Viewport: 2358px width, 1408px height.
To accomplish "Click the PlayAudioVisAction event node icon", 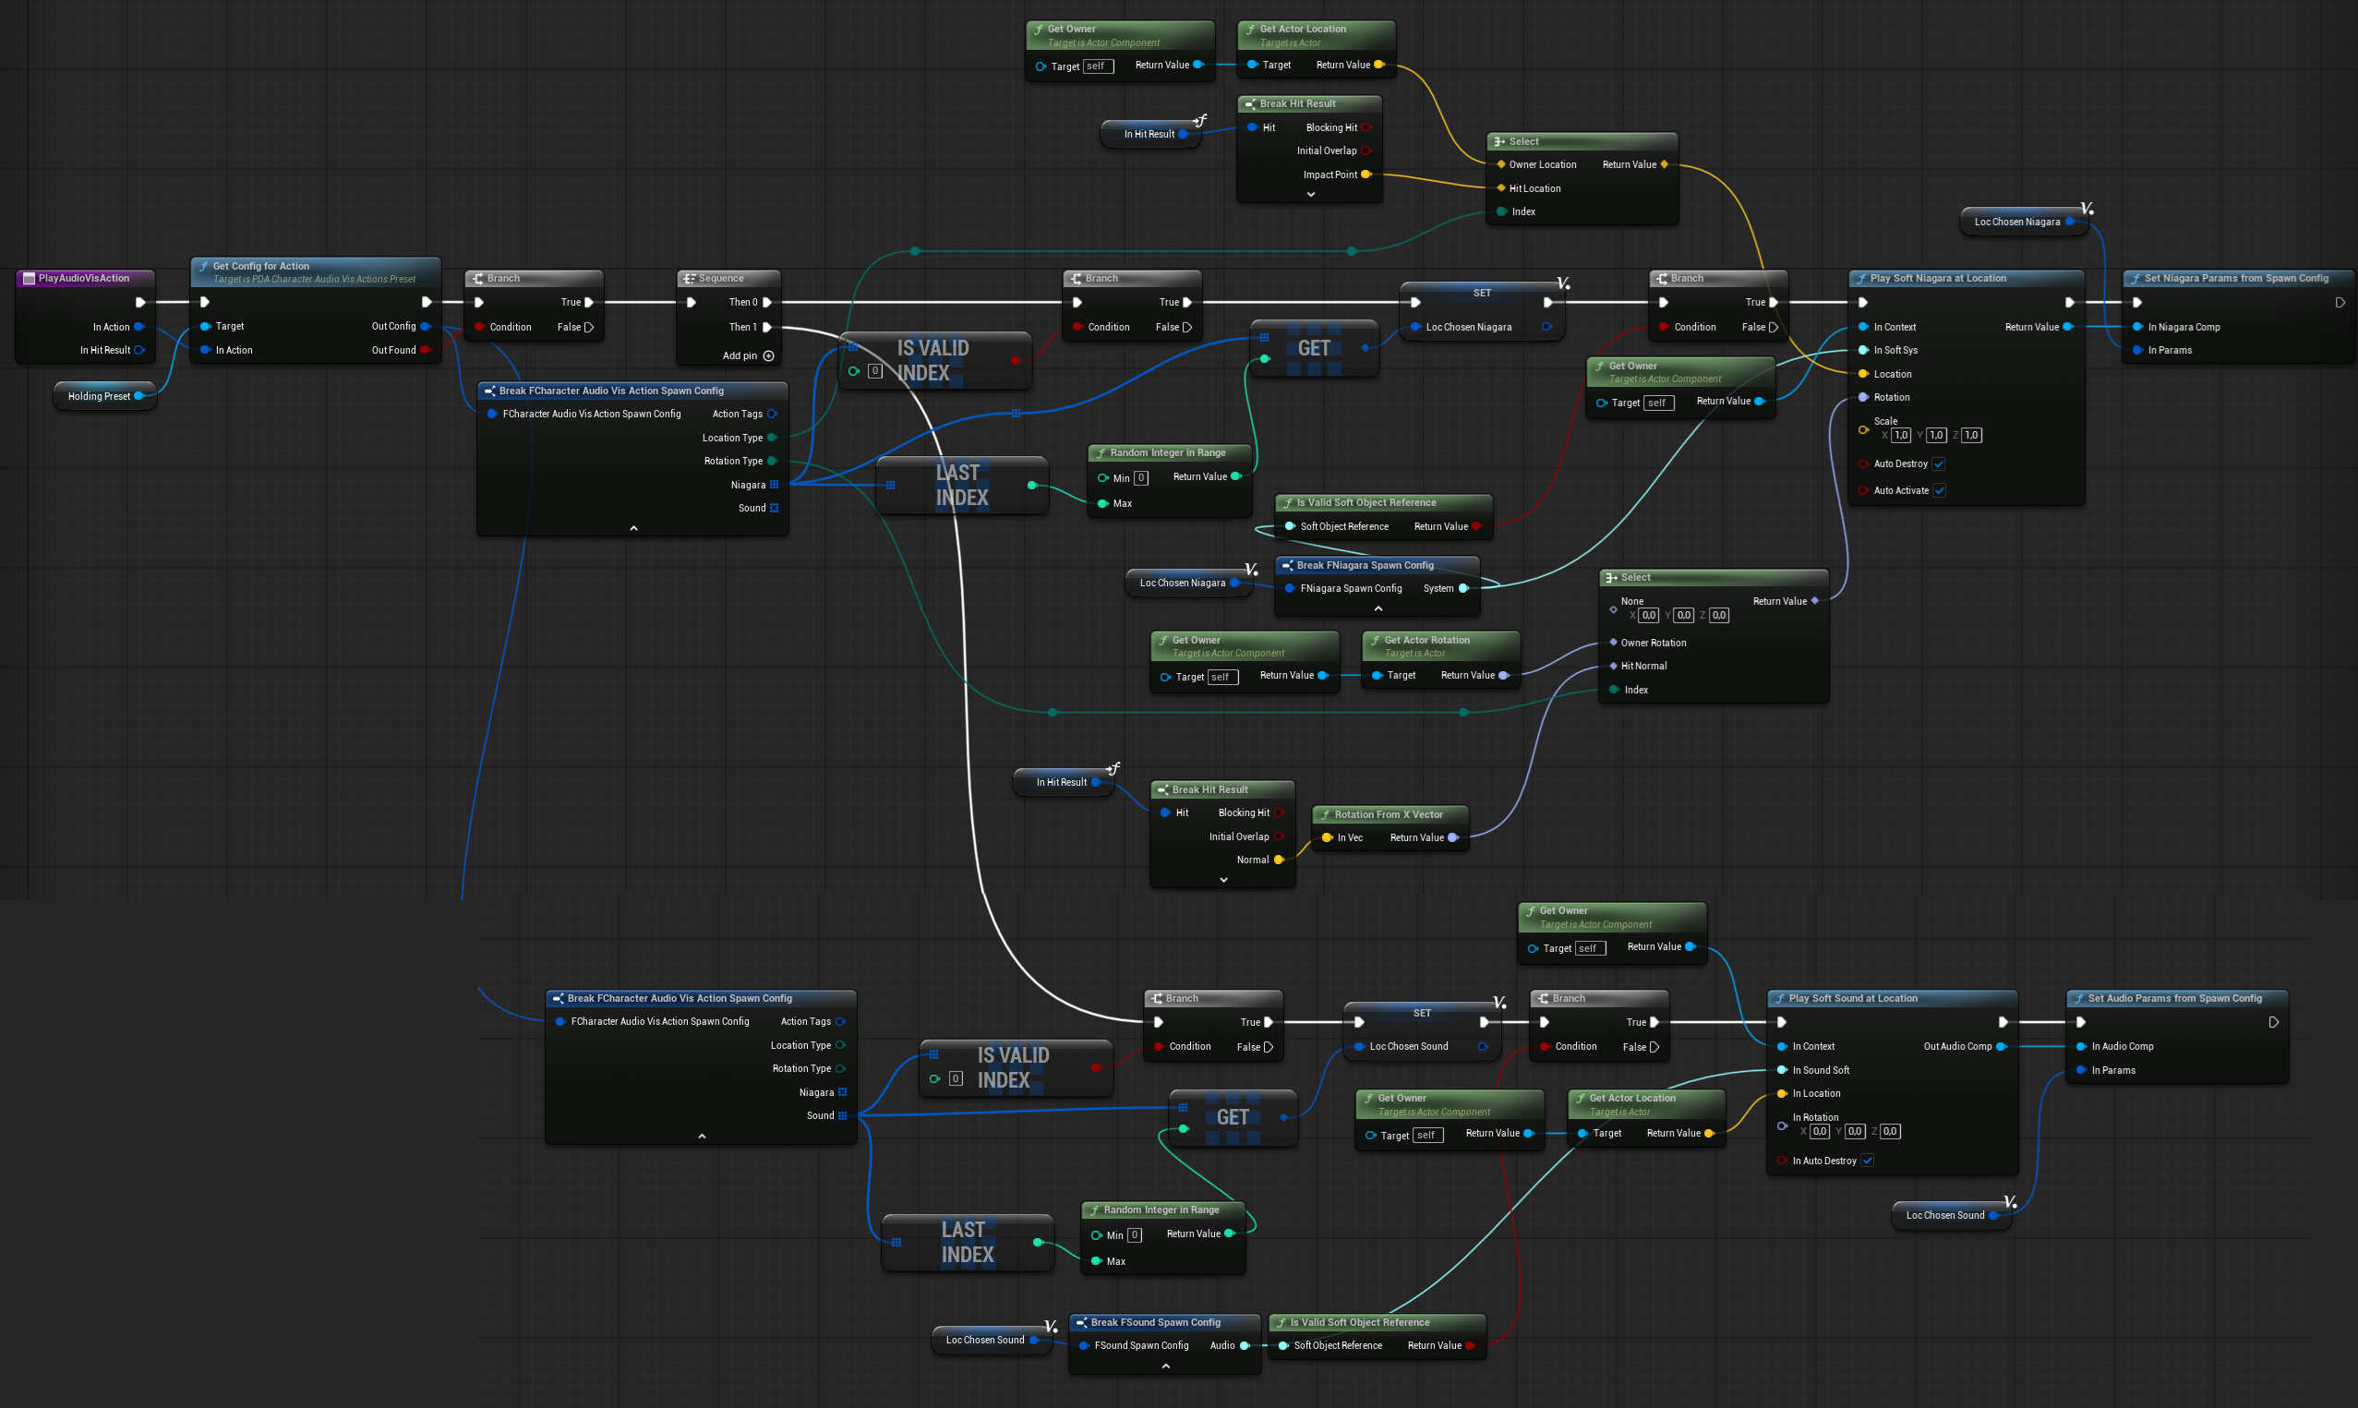I will point(29,278).
